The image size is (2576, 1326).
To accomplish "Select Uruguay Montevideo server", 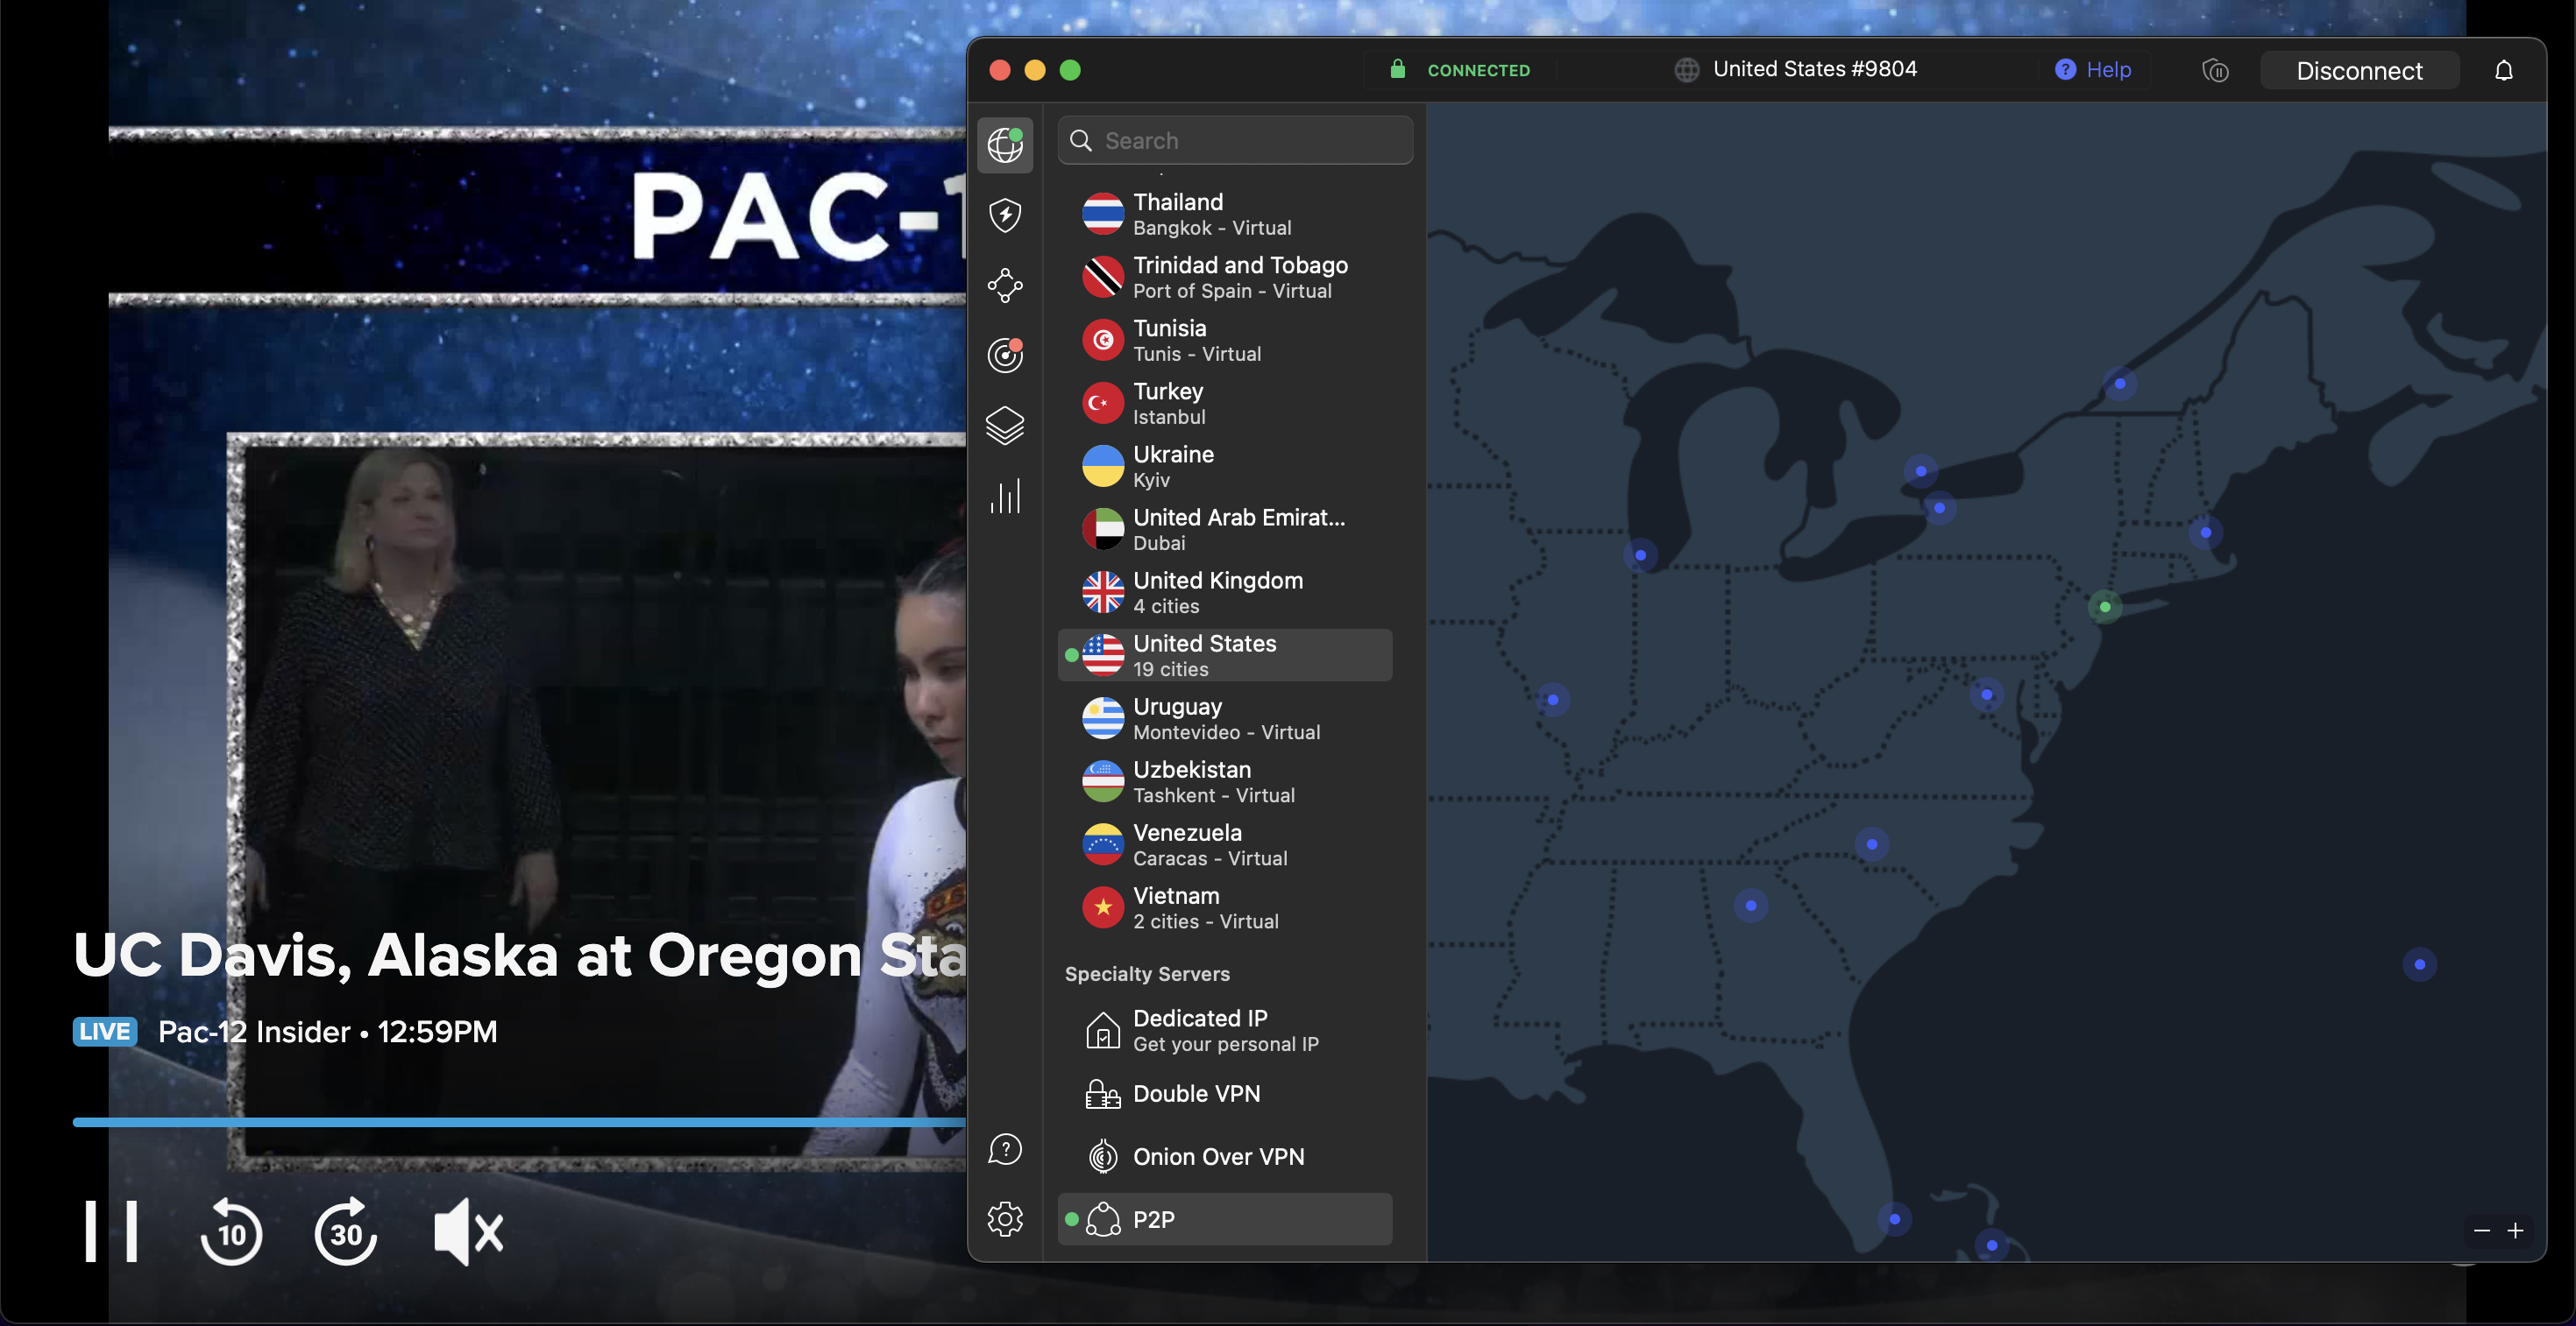I will tap(1225, 717).
